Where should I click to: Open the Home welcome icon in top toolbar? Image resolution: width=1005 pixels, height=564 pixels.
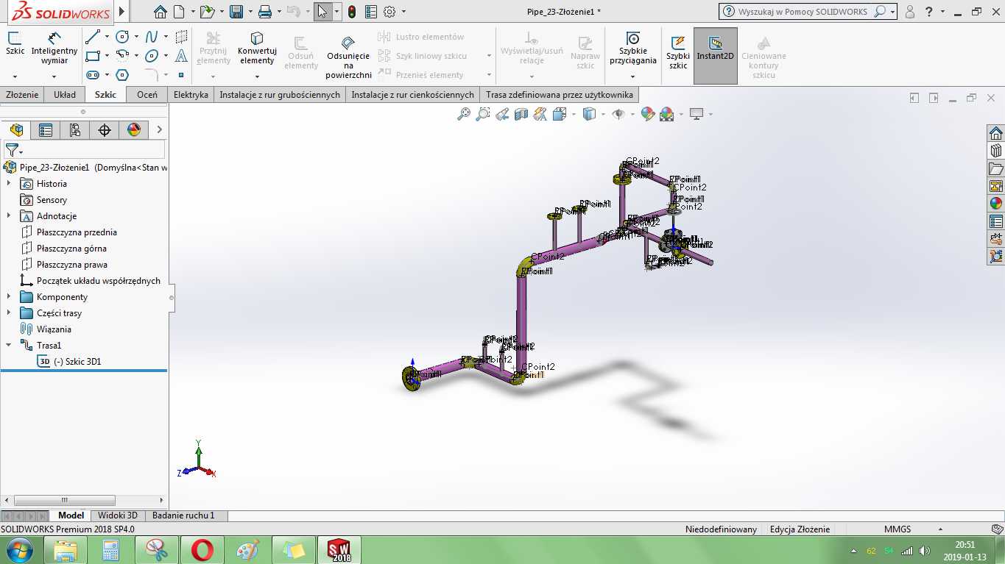(x=161, y=12)
